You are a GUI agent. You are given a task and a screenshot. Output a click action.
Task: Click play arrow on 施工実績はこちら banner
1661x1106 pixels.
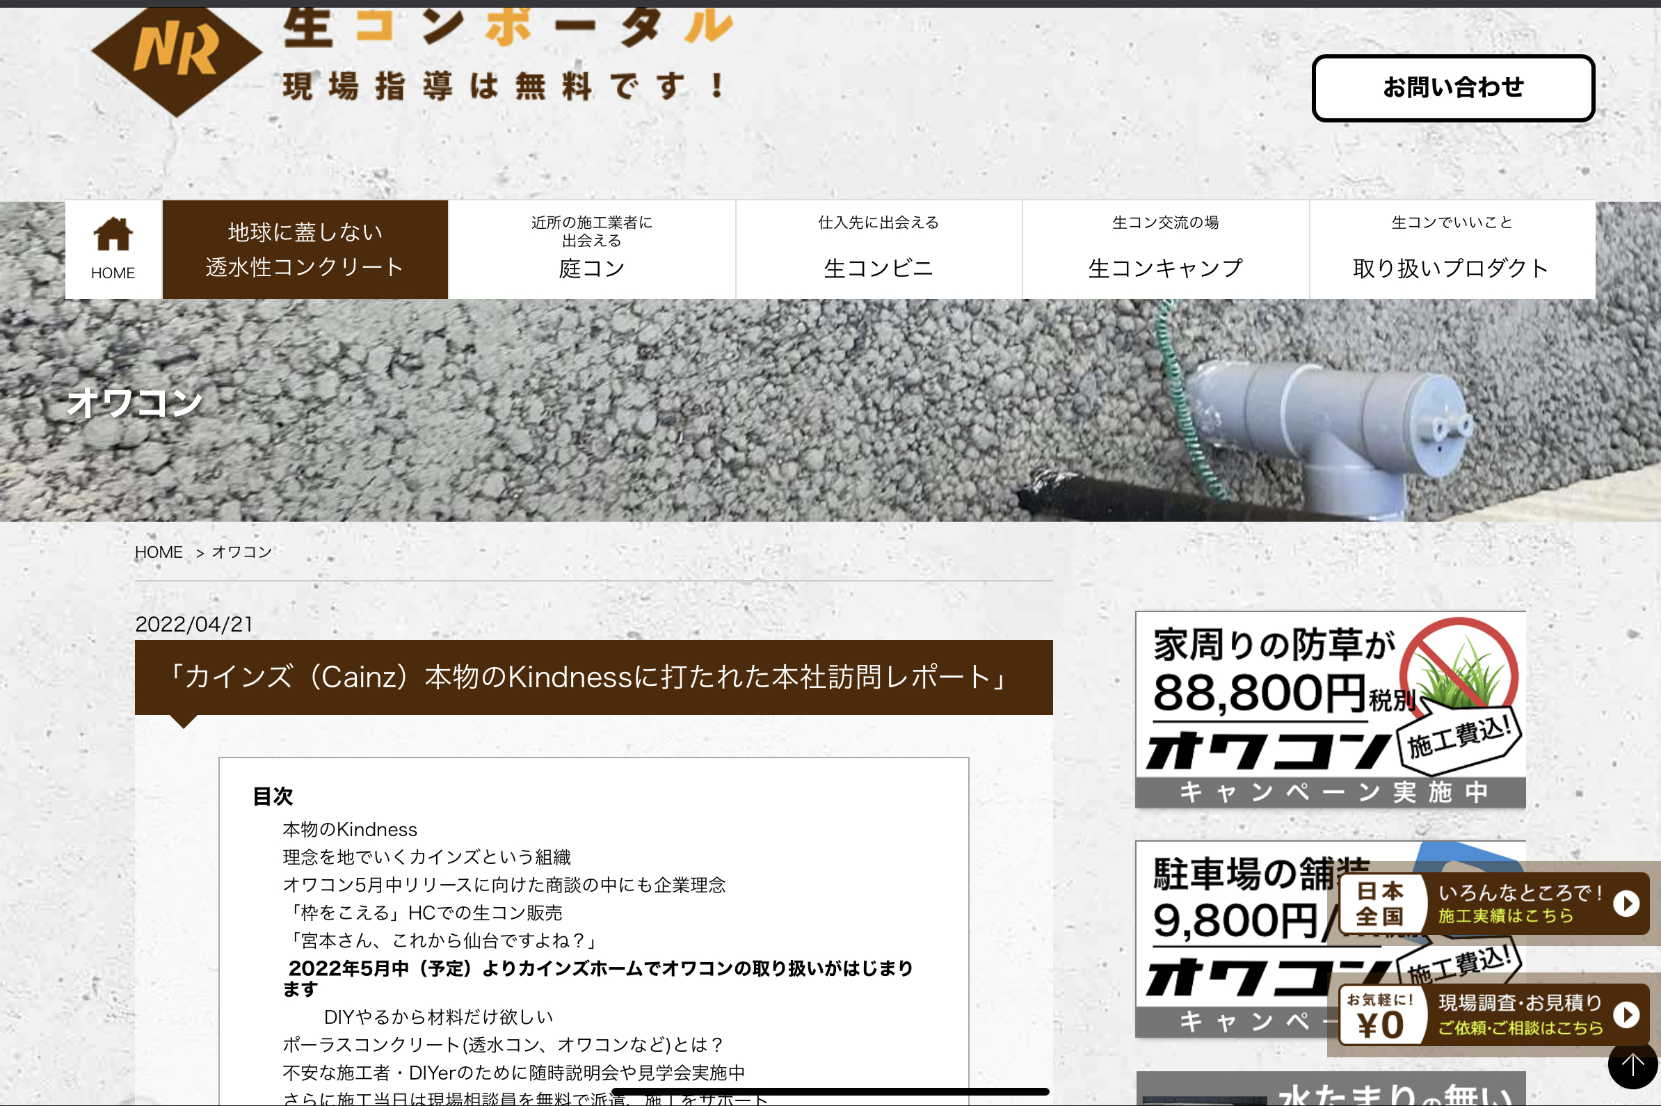[x=1626, y=904]
